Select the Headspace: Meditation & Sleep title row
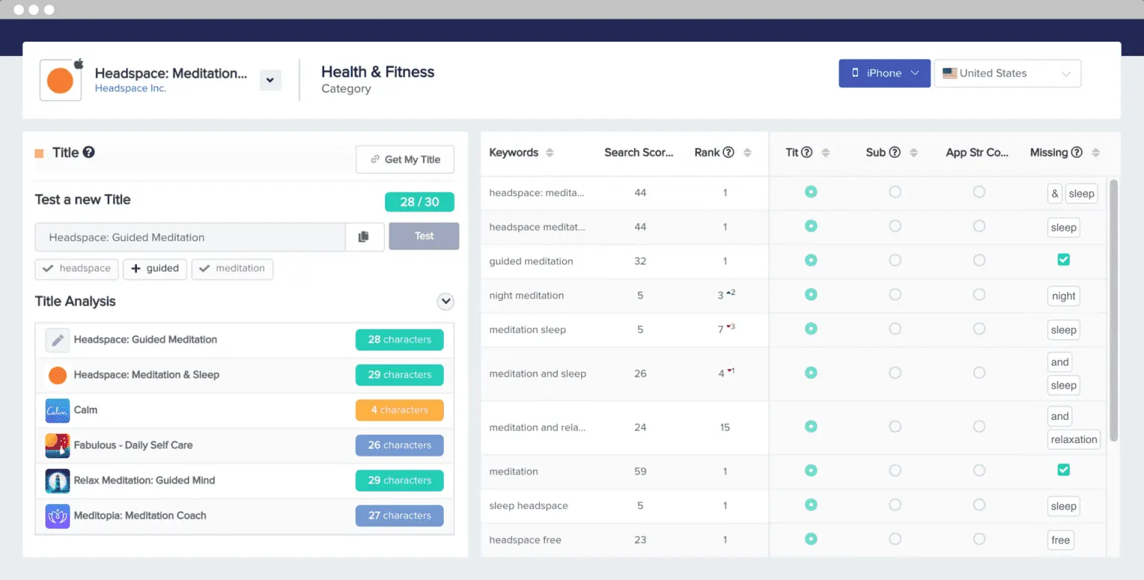Screen dimensions: 1144x580 (244, 375)
